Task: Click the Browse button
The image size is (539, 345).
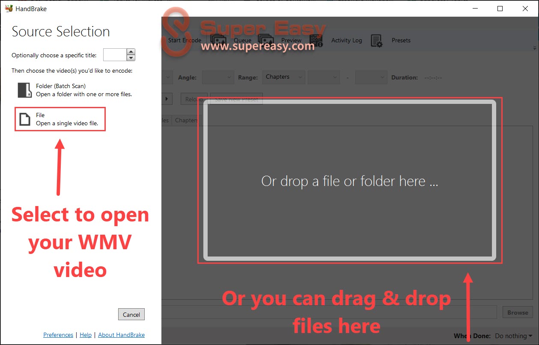Action: coord(518,313)
